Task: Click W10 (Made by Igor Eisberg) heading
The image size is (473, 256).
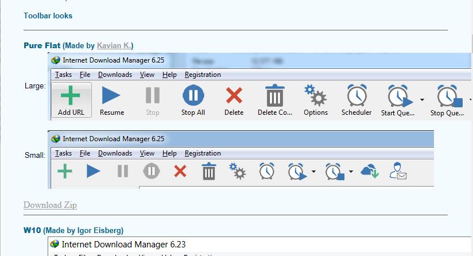Action: click(73, 230)
